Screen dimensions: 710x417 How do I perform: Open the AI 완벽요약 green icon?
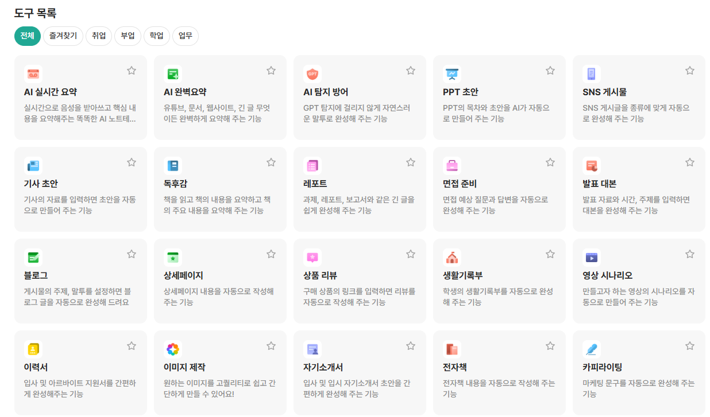click(173, 73)
